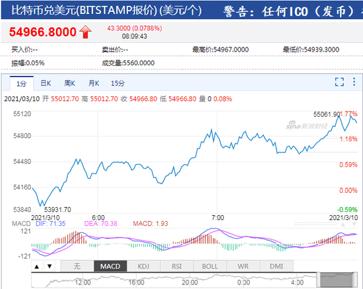Click the current price 54966.8000

(43, 32)
